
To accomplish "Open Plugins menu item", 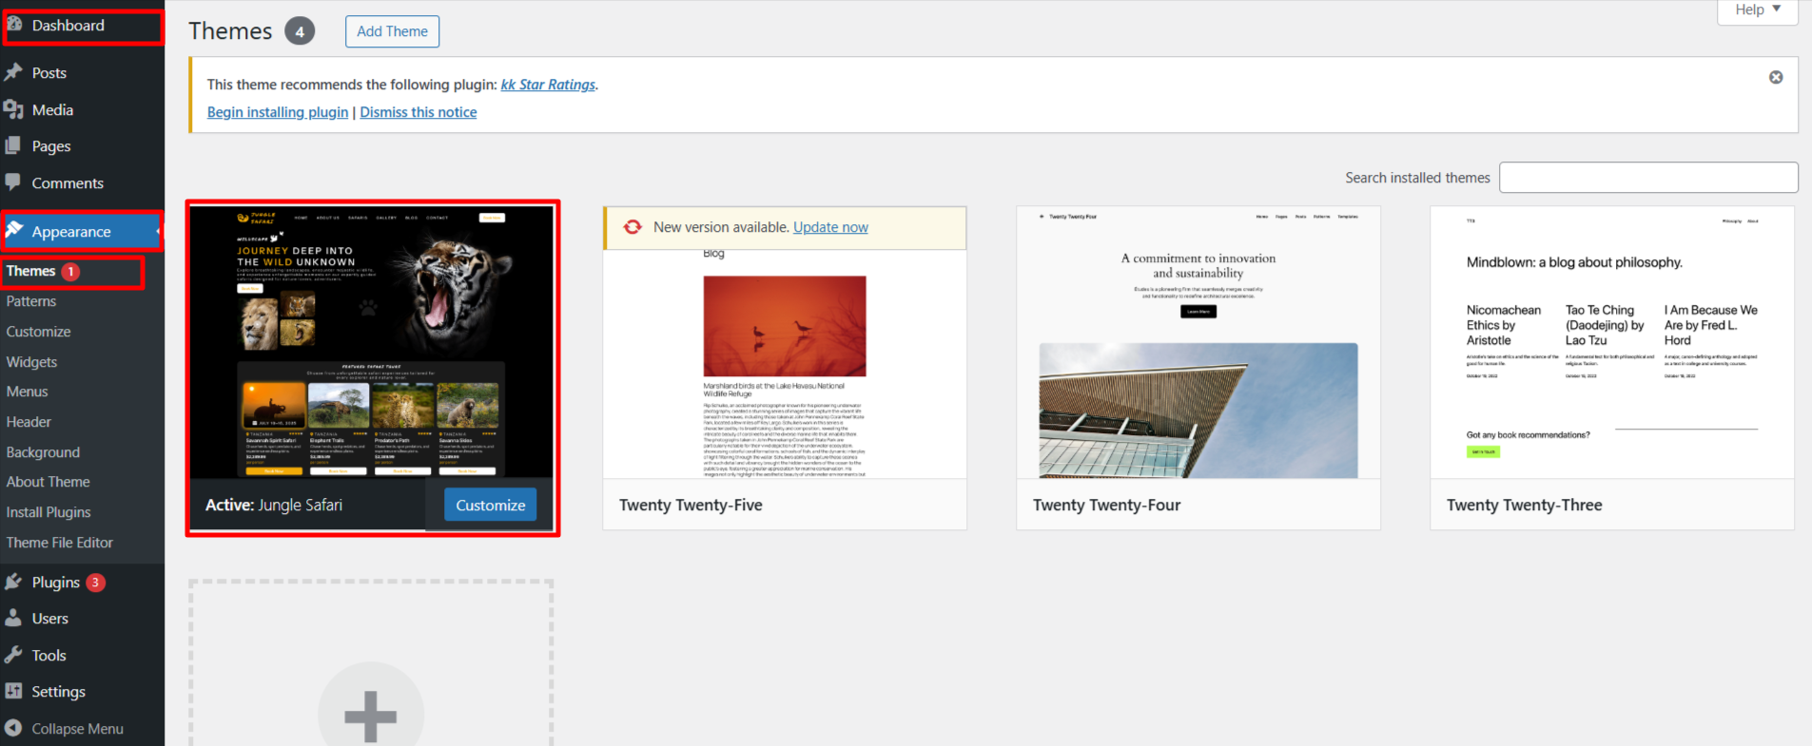I will pyautogui.click(x=56, y=583).
